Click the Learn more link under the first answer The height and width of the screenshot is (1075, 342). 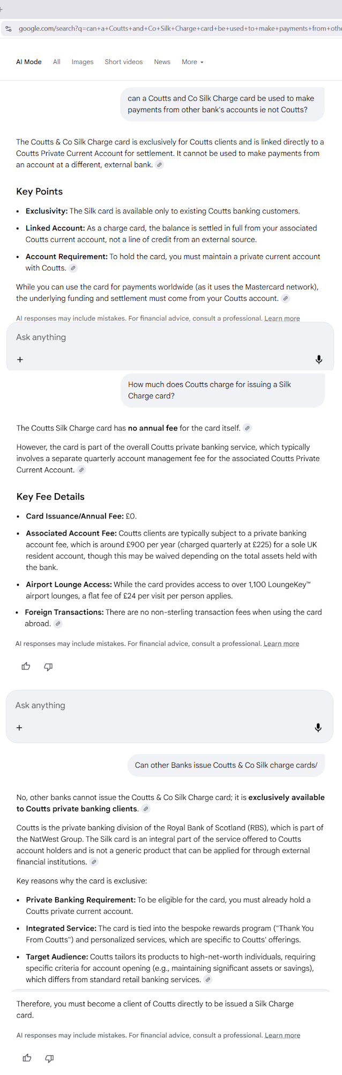[282, 319]
